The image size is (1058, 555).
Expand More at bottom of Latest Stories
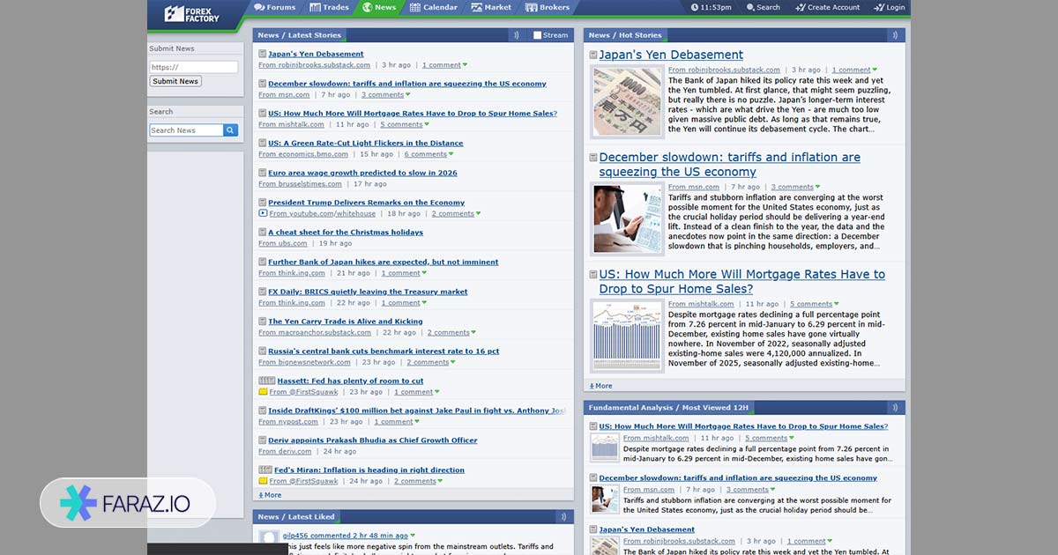270,495
